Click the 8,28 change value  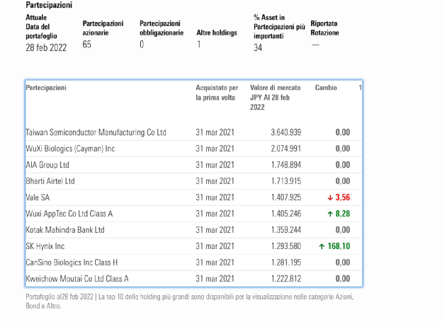click(343, 214)
